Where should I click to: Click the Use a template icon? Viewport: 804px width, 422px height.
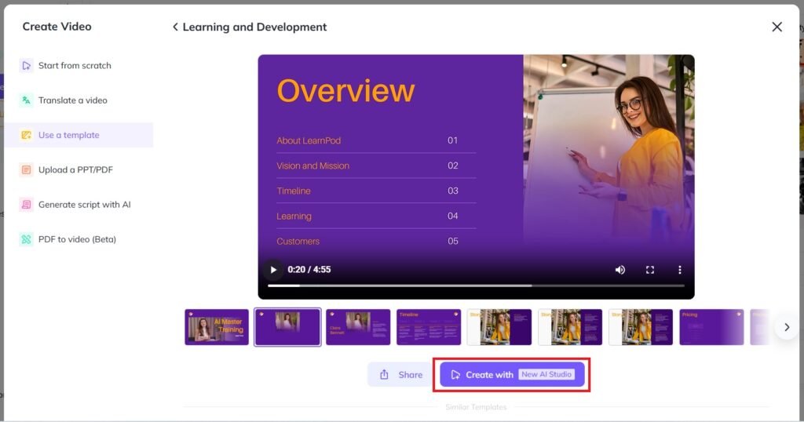click(26, 135)
